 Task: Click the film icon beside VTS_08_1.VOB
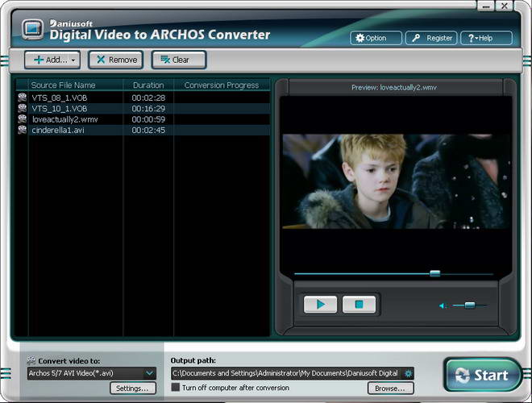pyautogui.click(x=23, y=98)
